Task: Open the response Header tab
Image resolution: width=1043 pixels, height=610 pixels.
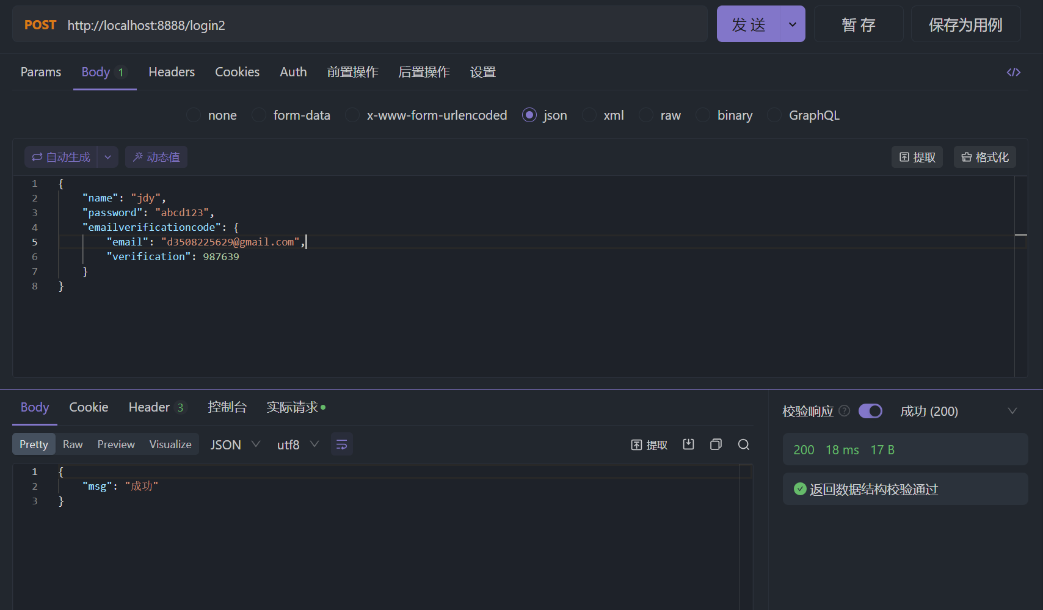Action: point(157,407)
